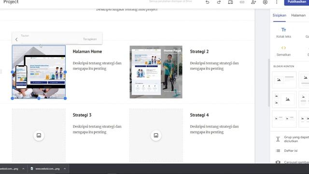Copy the published site link icon
The image size is (309, 174).
pyautogui.click(x=242, y=2)
